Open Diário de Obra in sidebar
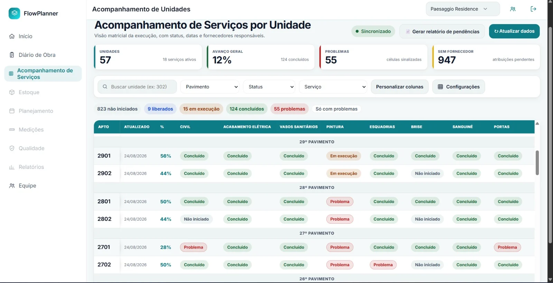 [43, 55]
